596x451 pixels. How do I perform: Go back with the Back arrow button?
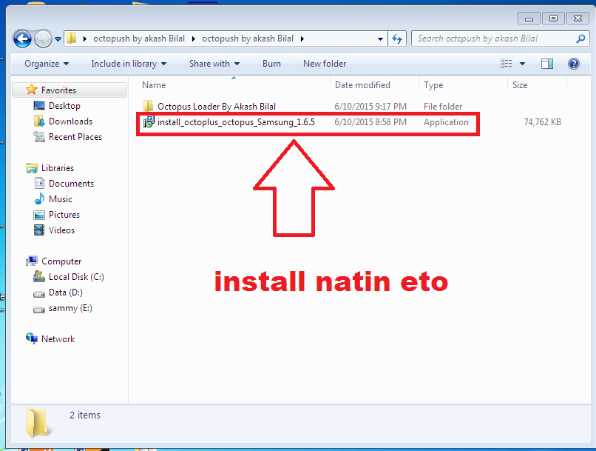click(22, 39)
